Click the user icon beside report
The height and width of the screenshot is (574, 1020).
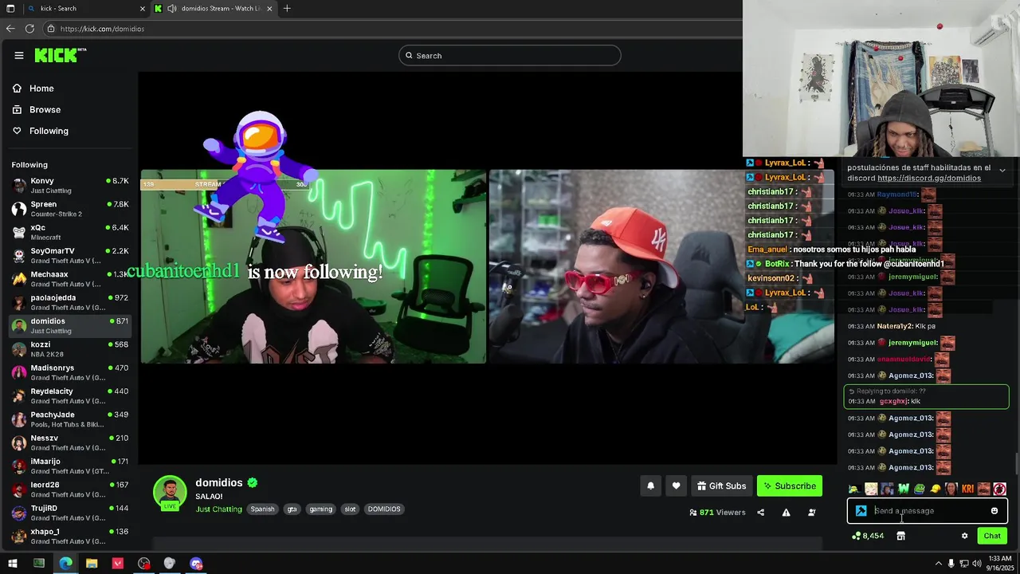(x=811, y=513)
